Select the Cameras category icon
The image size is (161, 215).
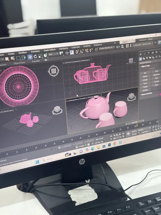point(150,57)
